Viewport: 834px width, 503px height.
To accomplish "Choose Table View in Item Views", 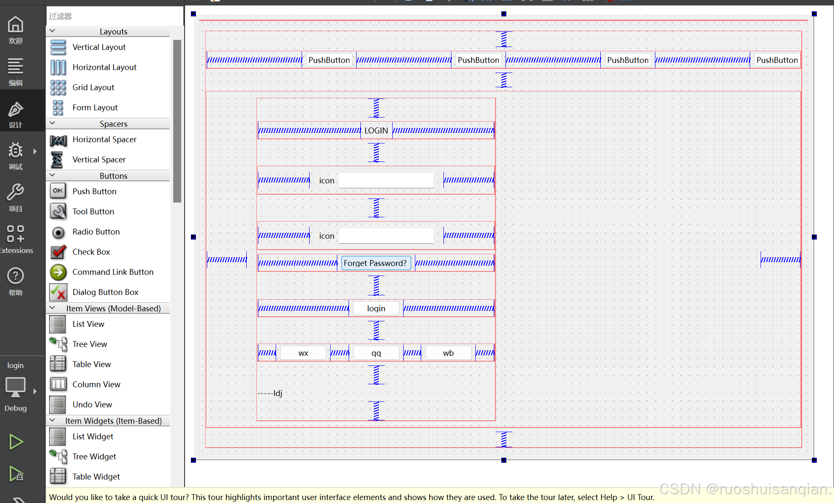I will point(91,364).
